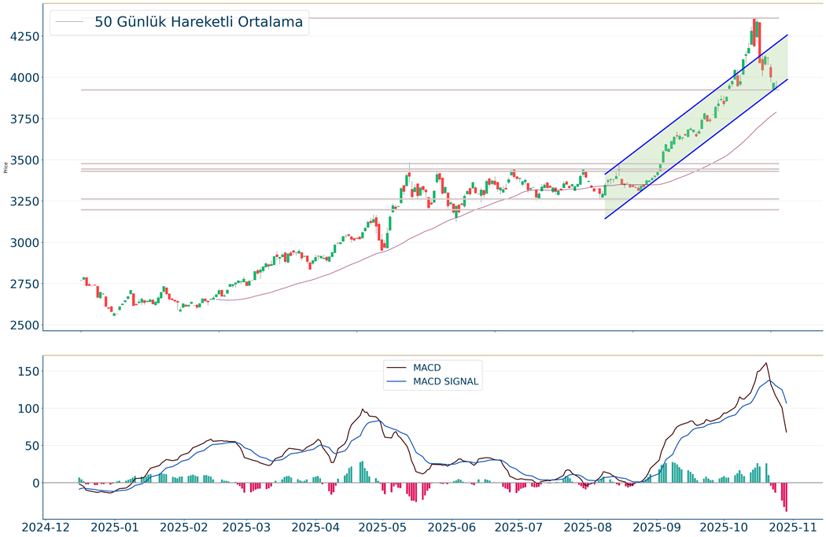Click the 2500 price axis label

pyautogui.click(x=22, y=326)
